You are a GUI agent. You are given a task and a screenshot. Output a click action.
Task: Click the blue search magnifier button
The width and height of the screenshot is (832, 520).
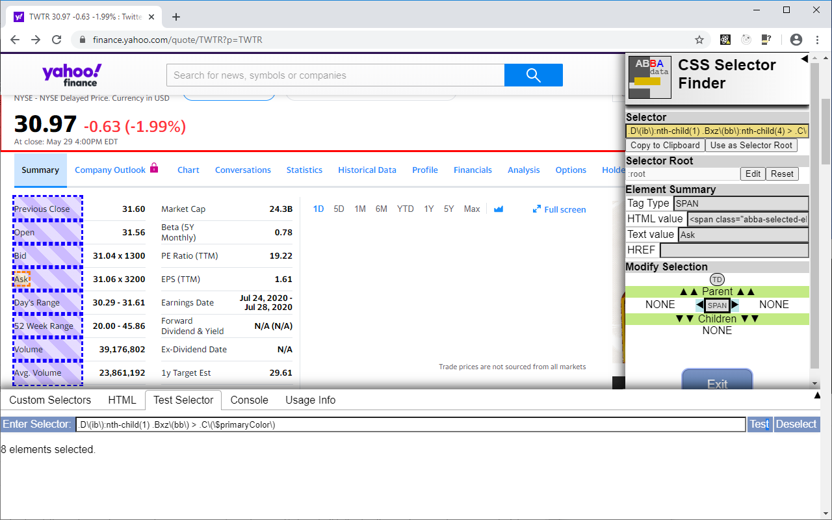(x=534, y=75)
